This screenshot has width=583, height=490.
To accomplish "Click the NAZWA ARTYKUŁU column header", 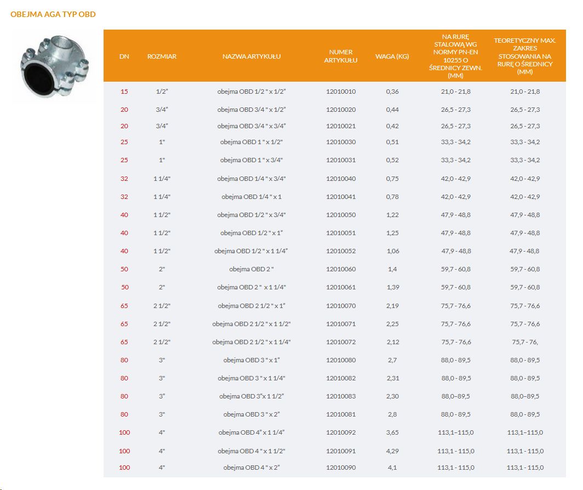I will pos(252,56).
